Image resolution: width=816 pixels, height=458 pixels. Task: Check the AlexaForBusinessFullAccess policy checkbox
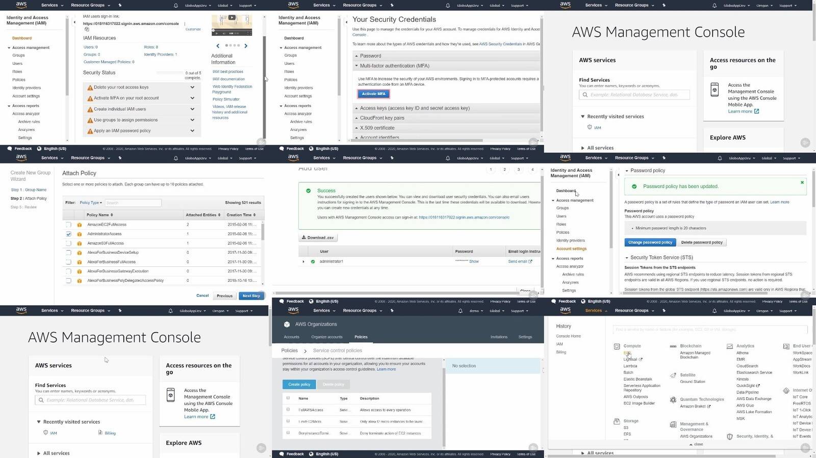pyautogui.click(x=68, y=262)
